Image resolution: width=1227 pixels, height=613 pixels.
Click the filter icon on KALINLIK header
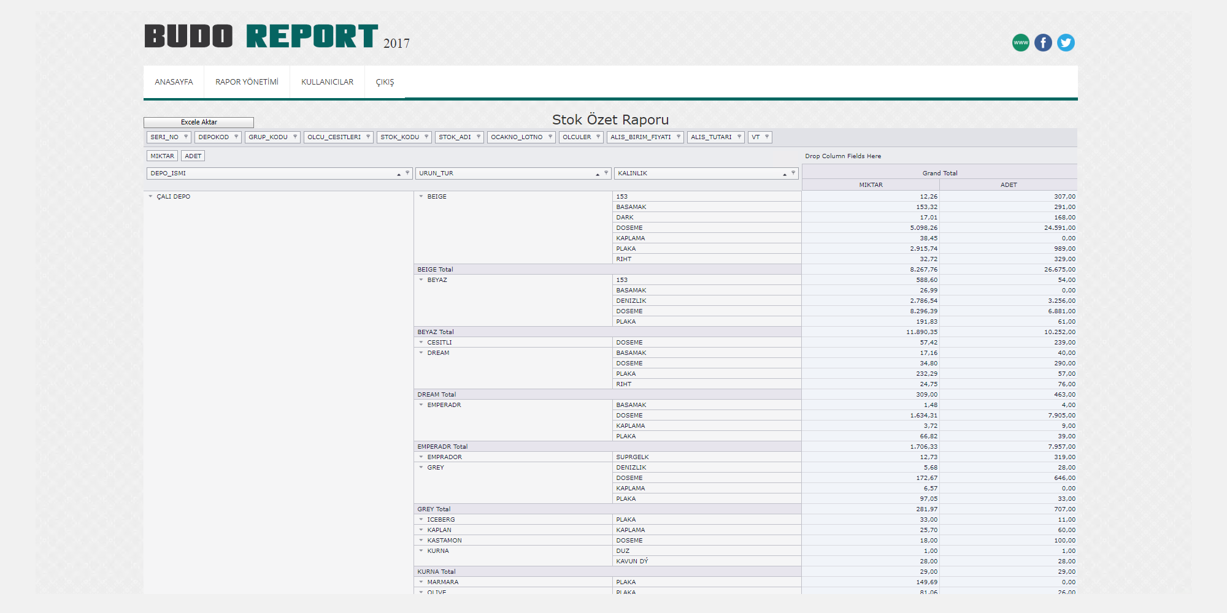pyautogui.click(x=793, y=173)
